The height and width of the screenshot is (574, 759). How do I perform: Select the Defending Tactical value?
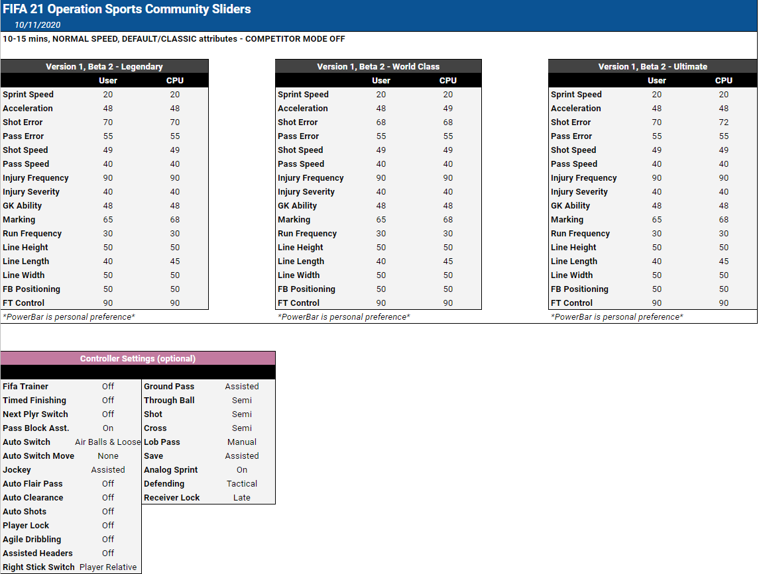(242, 483)
